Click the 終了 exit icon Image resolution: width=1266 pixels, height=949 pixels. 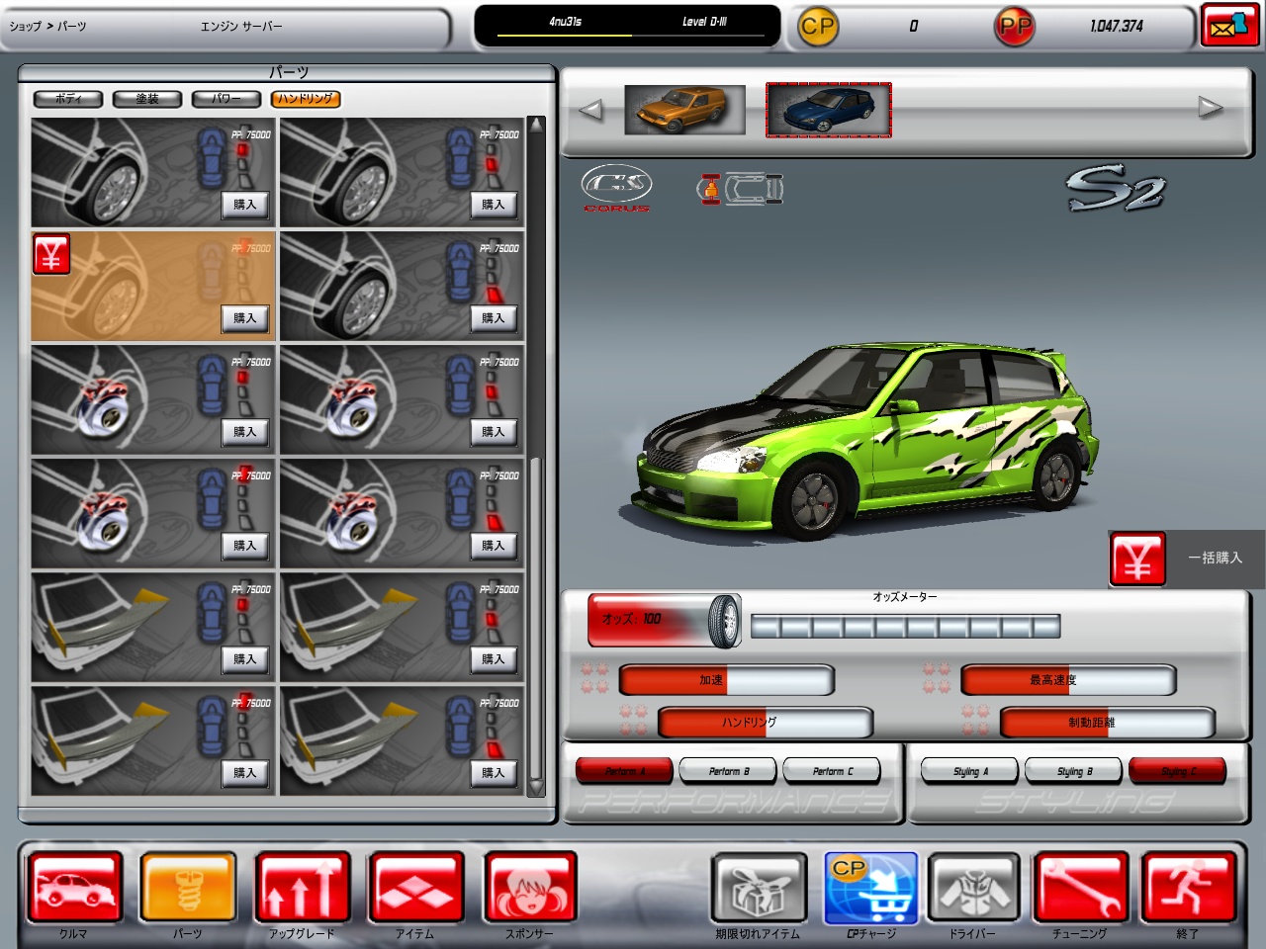coord(1188,888)
